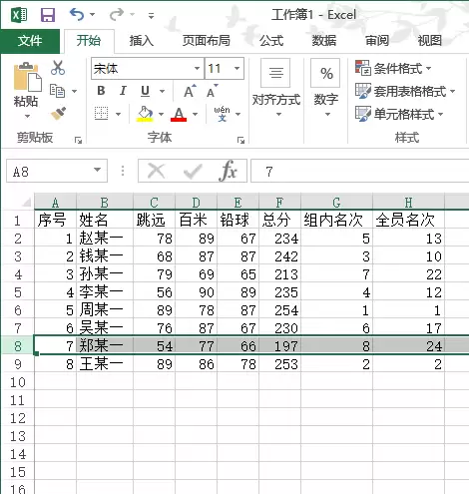
Task: Open the Font settings dialog launcher
Action: click(240, 140)
